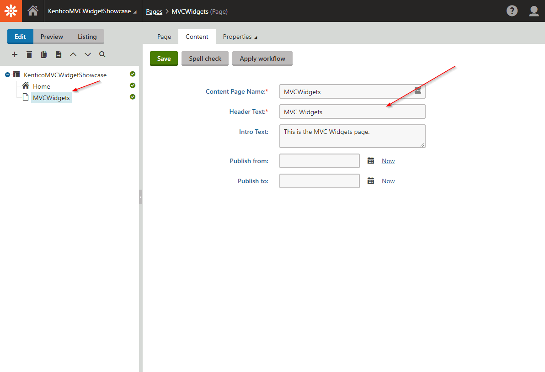
Task: Open calendar picker for Publish to
Action: click(371, 181)
